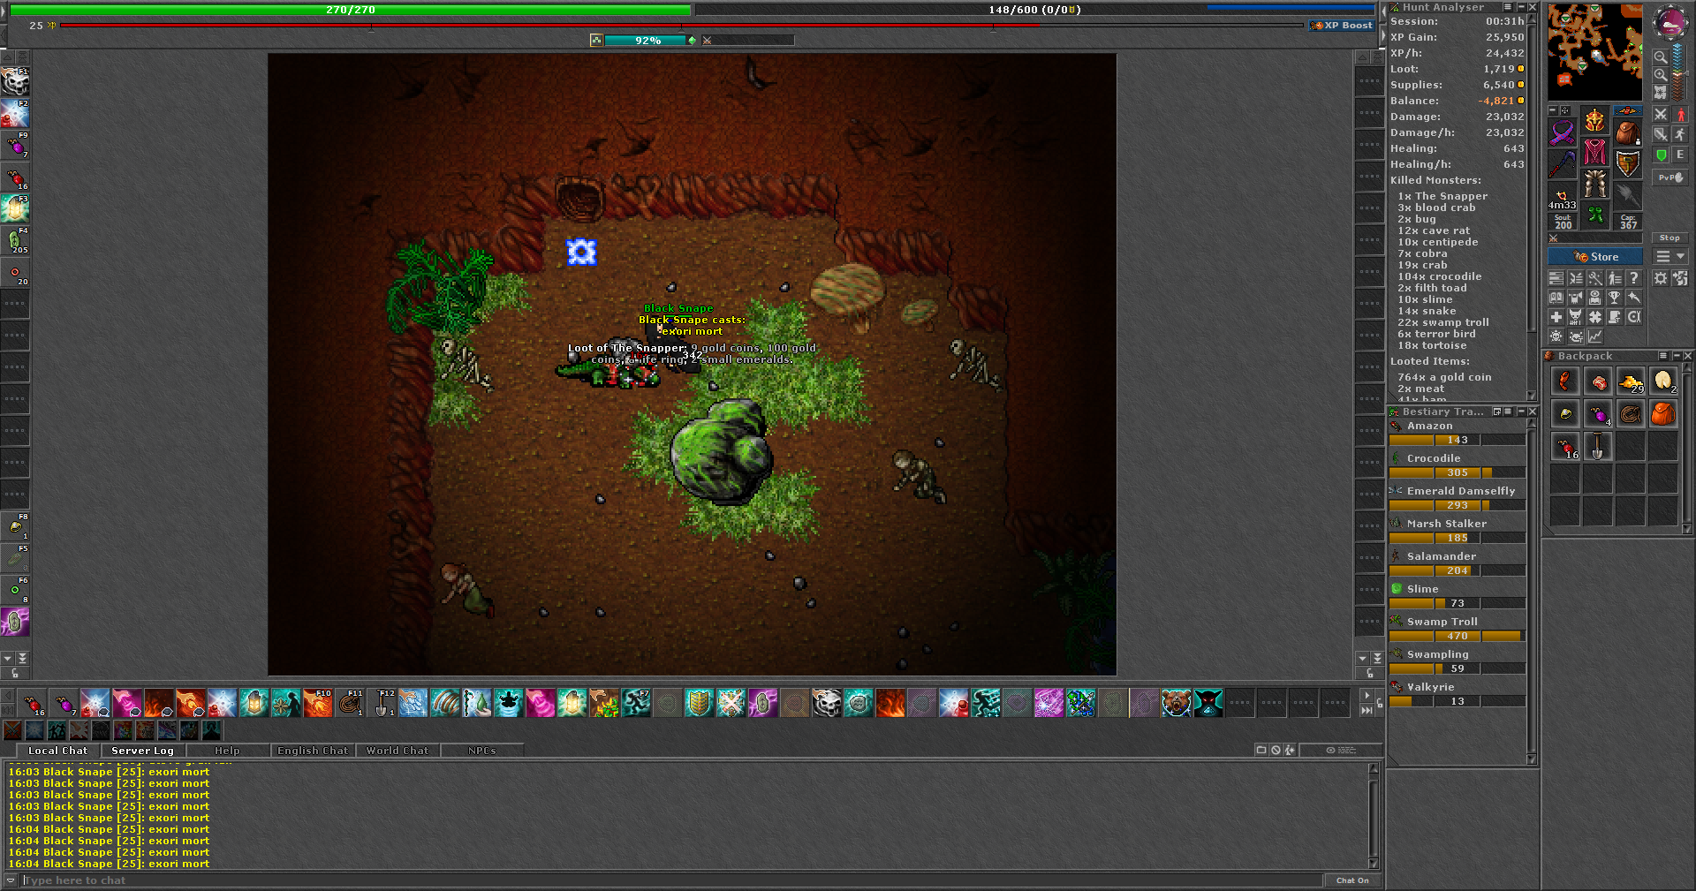Click the left action bar down arrow

[x=8, y=658]
